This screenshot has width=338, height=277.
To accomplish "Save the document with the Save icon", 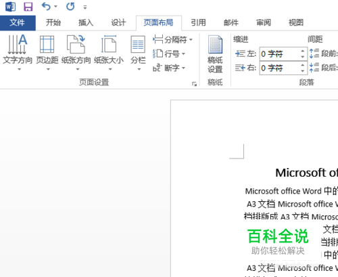I will (28, 7).
